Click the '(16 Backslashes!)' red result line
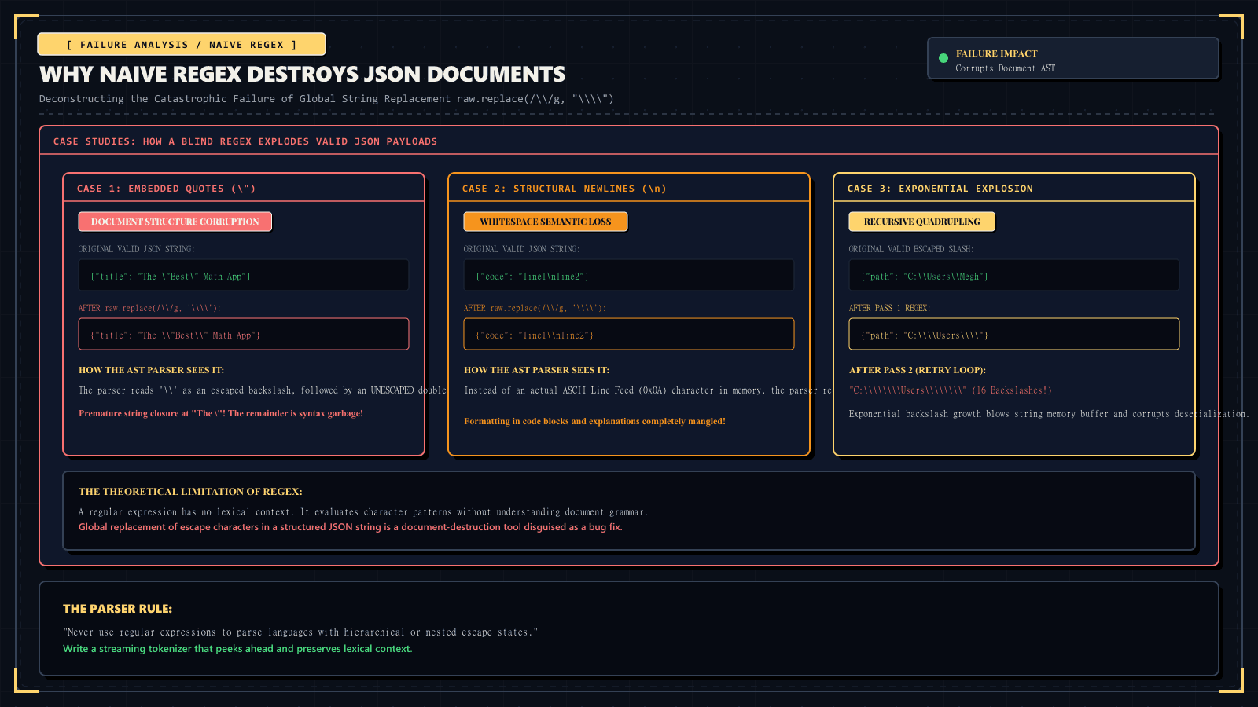 [x=950, y=390]
